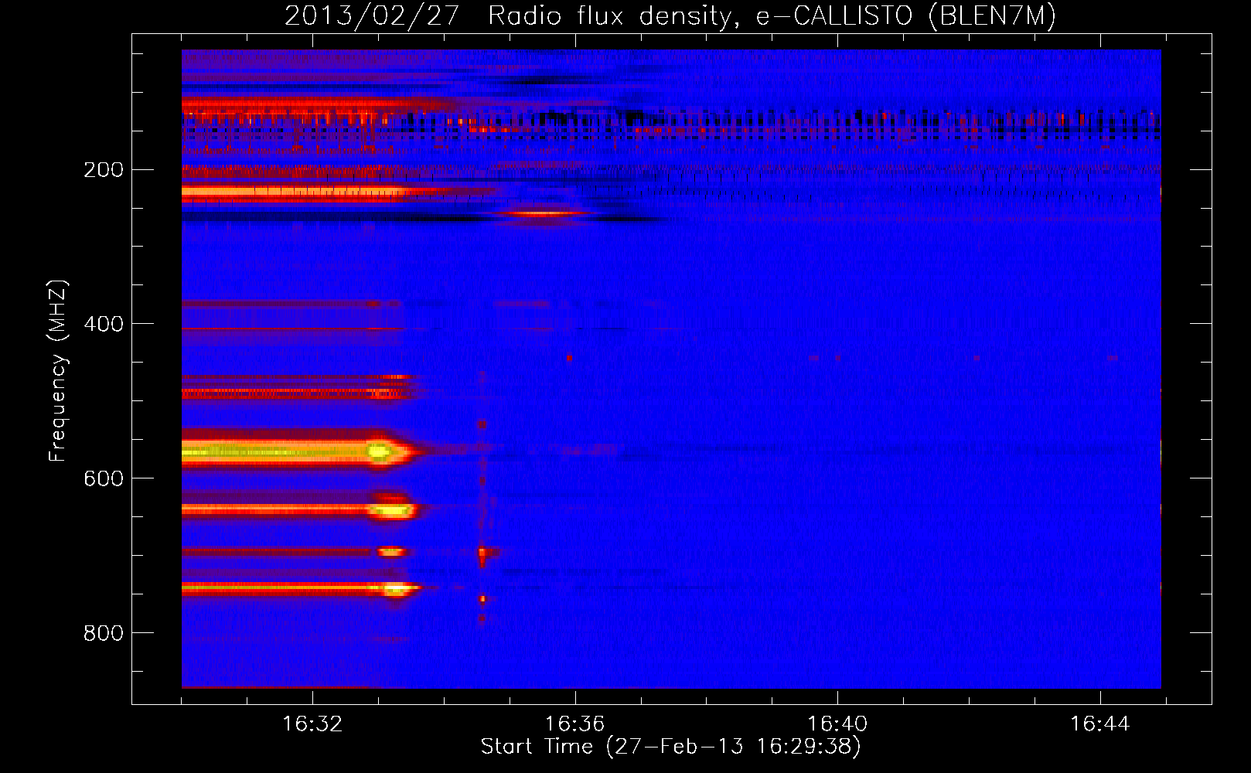Click the '16:36' time axis label
This screenshot has height=773, width=1251.
coord(574,724)
